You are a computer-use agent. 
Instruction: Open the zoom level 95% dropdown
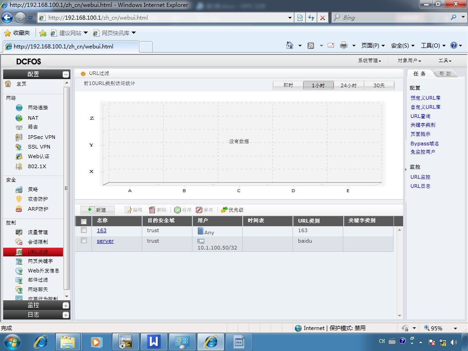click(456, 328)
